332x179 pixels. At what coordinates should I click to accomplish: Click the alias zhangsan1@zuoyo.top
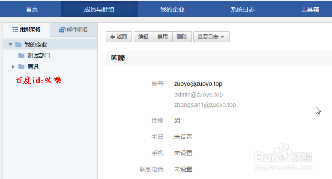[x=205, y=105]
